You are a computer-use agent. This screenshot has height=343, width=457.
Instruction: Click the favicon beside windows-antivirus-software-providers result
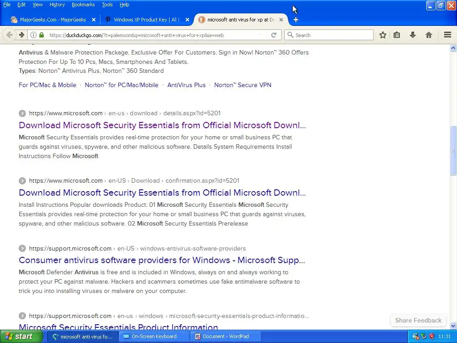coord(22,248)
